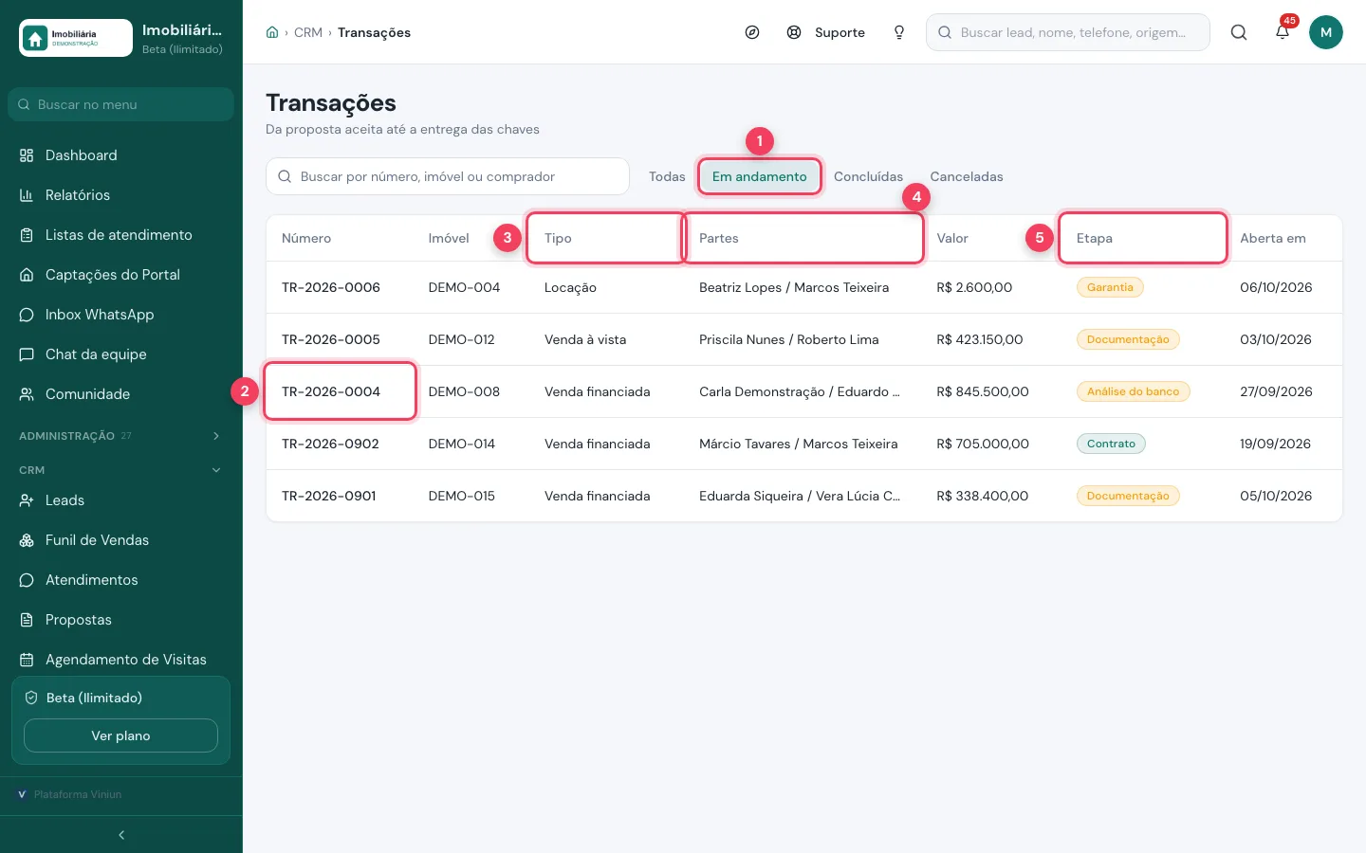Select the Em andamento tab
Image resolution: width=1366 pixels, height=853 pixels.
760,176
